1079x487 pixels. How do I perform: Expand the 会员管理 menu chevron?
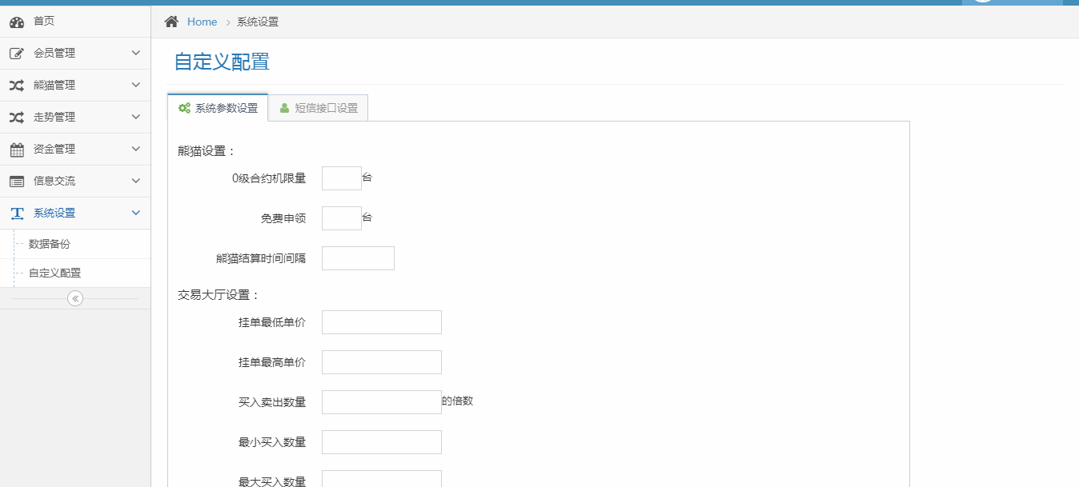135,53
